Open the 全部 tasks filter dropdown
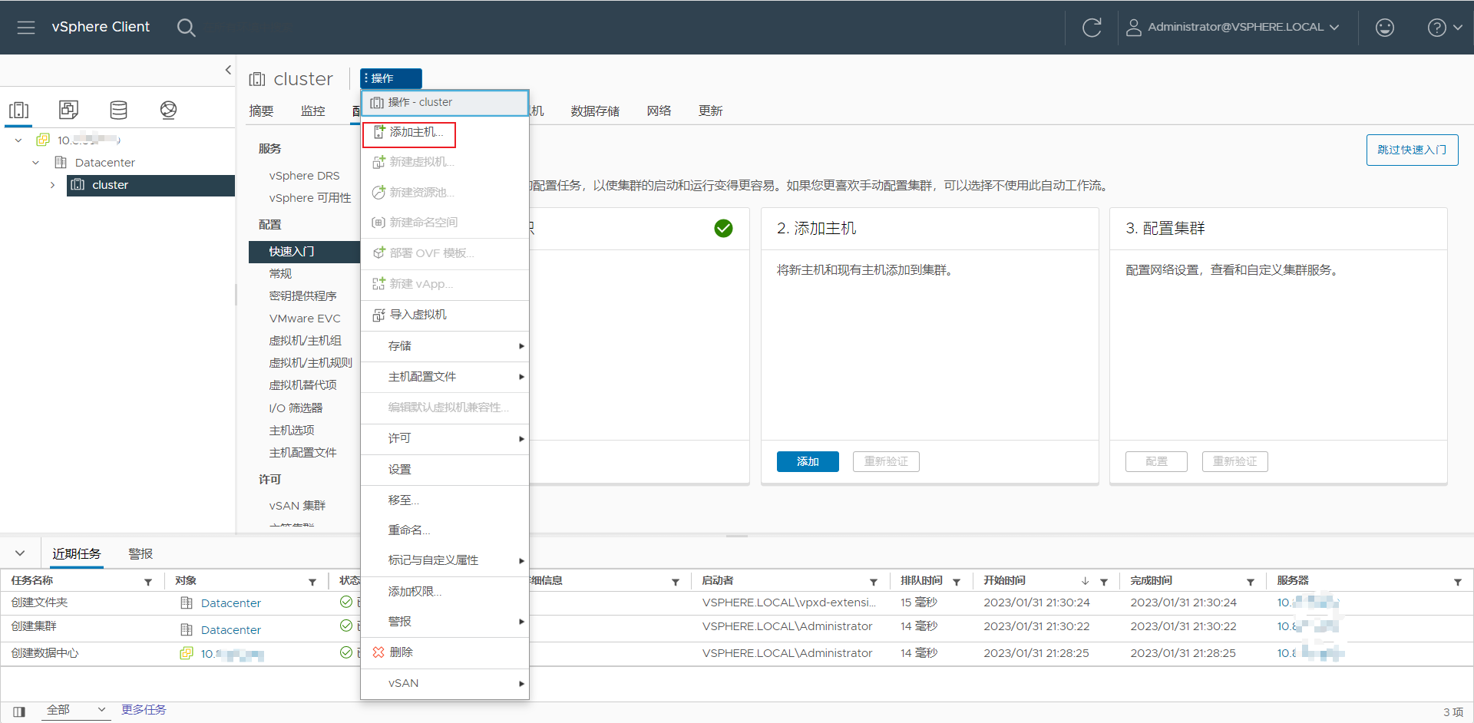The image size is (1474, 723). tap(74, 710)
